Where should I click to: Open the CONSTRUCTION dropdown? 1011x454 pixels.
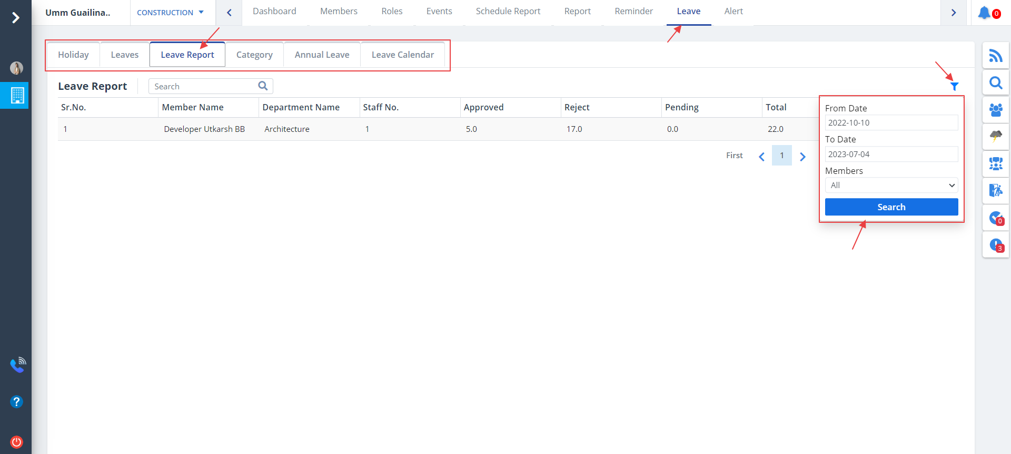point(170,13)
